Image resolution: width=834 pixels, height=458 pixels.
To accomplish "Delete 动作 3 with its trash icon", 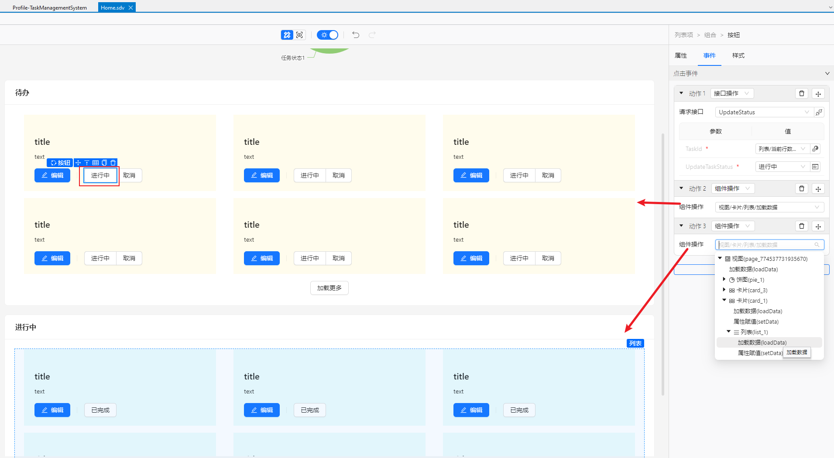I will tap(802, 226).
